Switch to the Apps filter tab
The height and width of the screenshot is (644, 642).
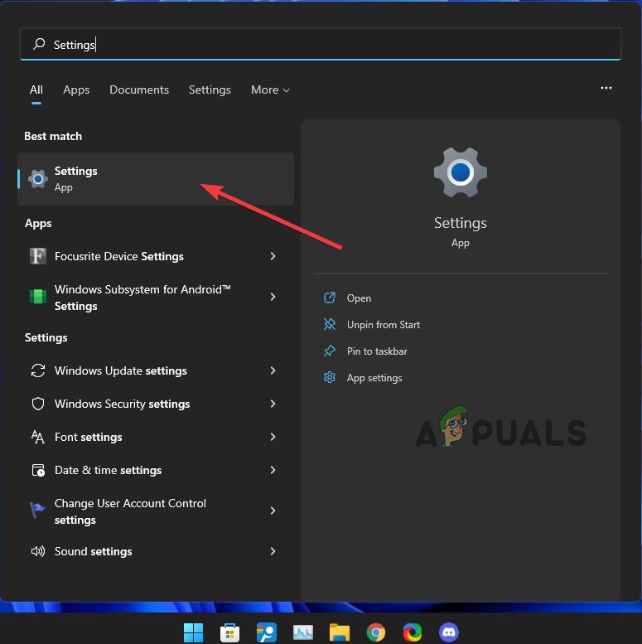tap(76, 90)
